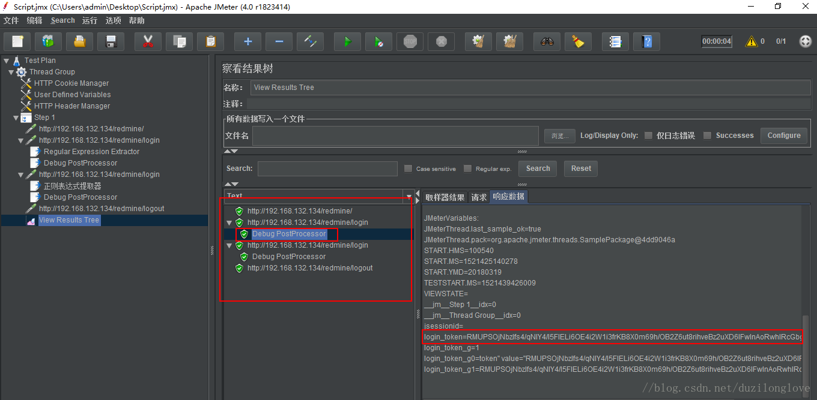Cut selected element scissors icon
The height and width of the screenshot is (400, 817).
tap(148, 41)
